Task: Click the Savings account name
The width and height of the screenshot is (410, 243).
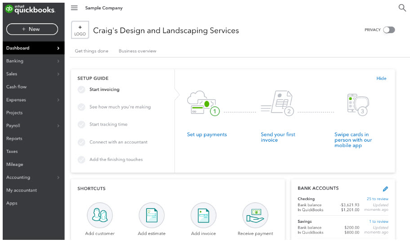Action: coord(305,221)
